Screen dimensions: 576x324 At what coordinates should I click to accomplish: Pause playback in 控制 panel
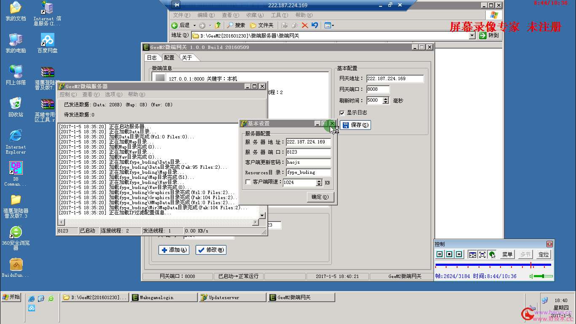pos(439,254)
